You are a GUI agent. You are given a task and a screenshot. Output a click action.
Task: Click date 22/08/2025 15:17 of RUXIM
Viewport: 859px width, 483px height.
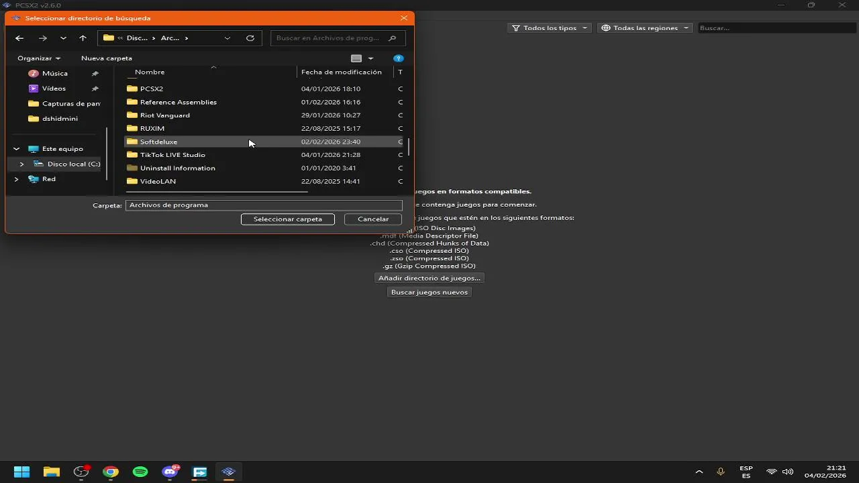pos(331,128)
